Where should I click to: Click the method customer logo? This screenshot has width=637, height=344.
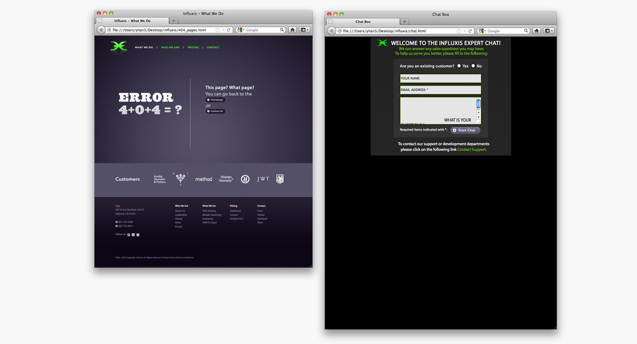(204, 179)
